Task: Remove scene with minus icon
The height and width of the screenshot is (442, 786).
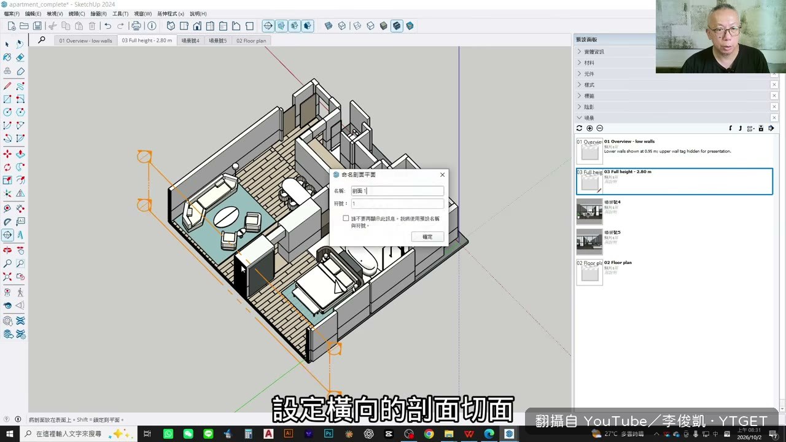Action: pos(600,128)
